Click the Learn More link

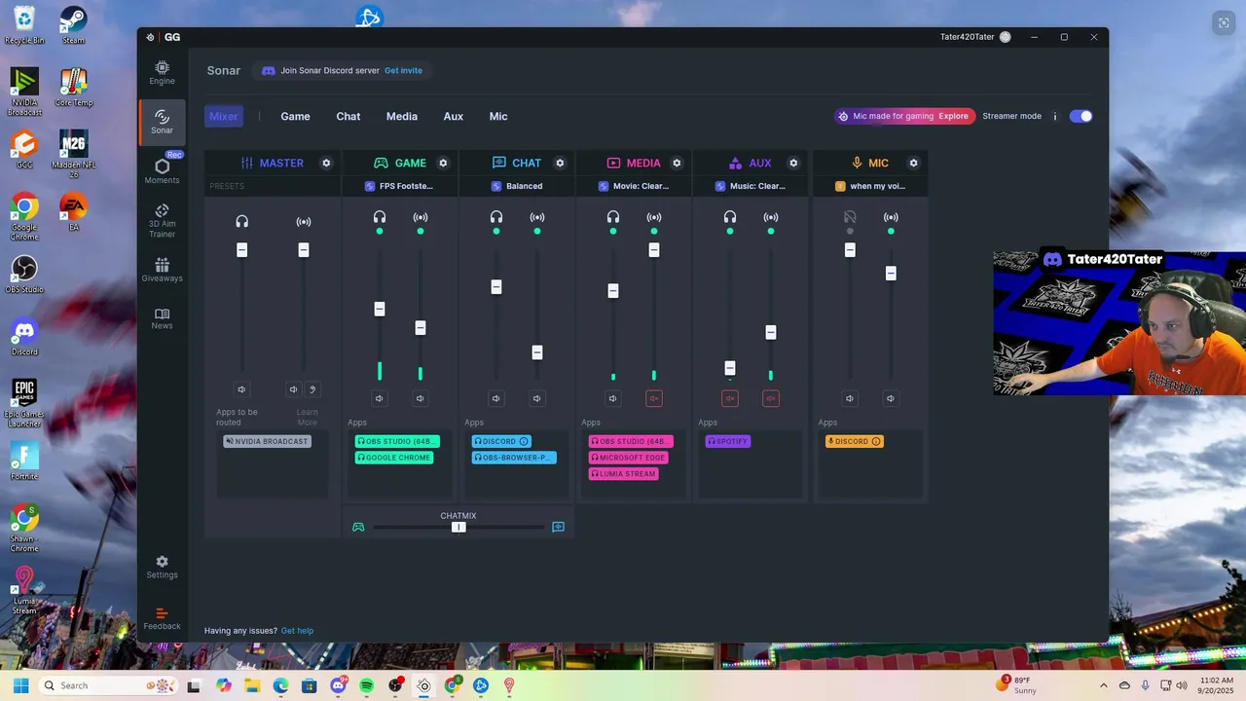308,417
